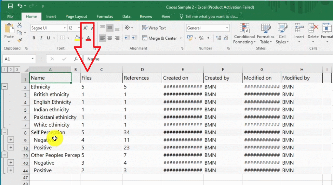Open the Formulas ribbon tab
This screenshot has width=333, height=185.
tap(105, 17)
